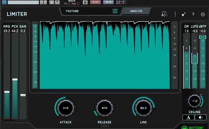This screenshot has height=129, width=209.
Task: Toggle the Para write checkbox
Action: pyautogui.click(x=78, y=4)
